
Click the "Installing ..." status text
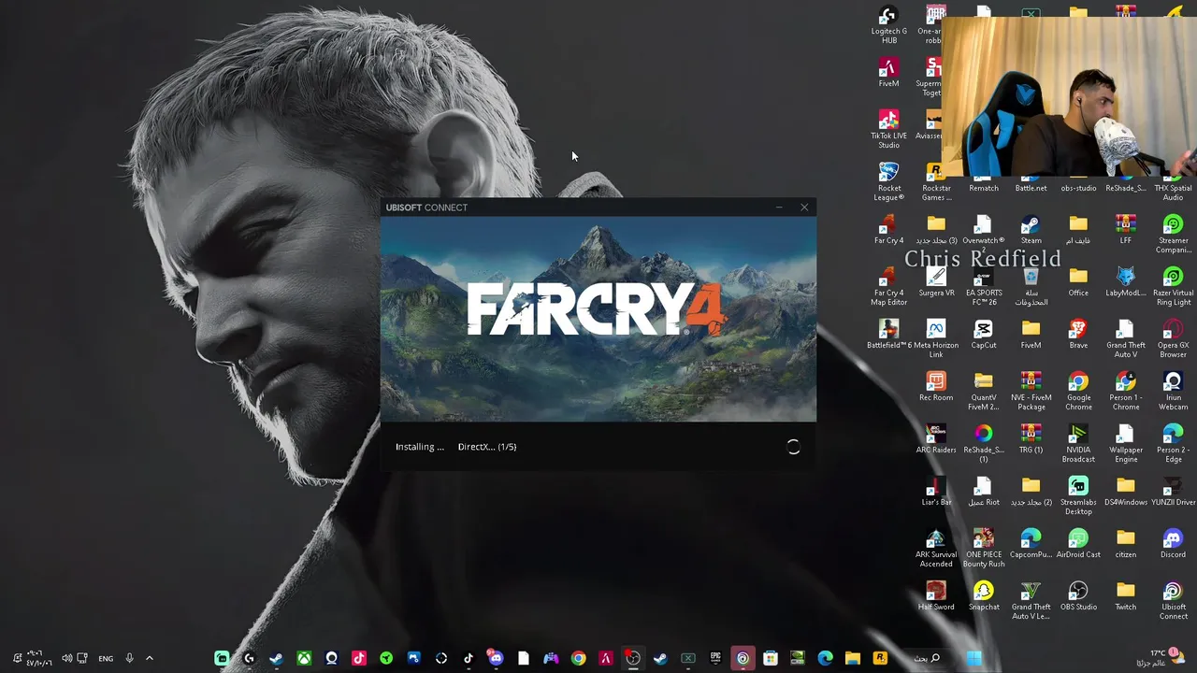click(x=420, y=447)
